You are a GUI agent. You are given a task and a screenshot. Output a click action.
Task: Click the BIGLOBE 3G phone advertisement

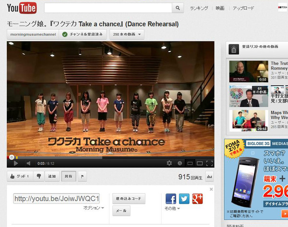[x=256, y=179]
